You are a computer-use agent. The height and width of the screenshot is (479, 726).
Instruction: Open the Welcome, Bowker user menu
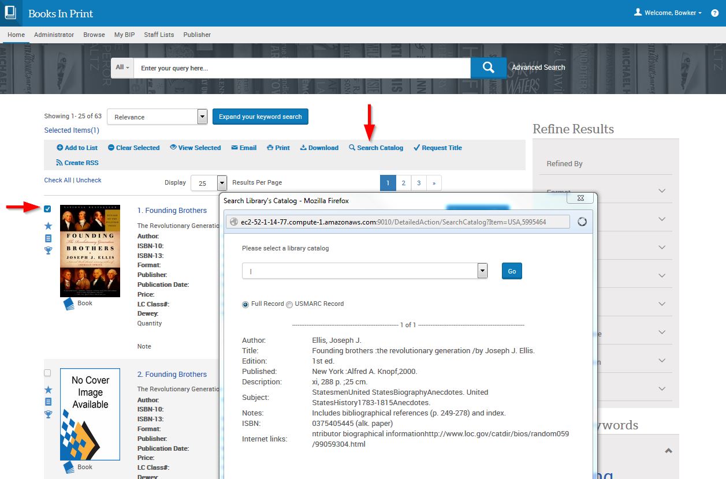click(668, 13)
